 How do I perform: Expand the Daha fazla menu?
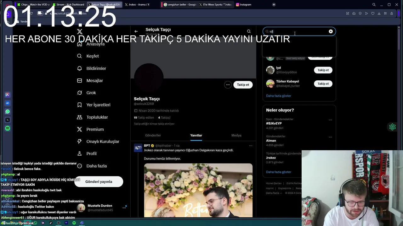pos(92,166)
